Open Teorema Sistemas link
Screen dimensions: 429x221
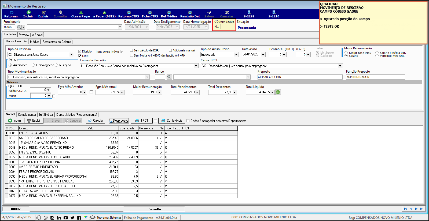coord(109,218)
